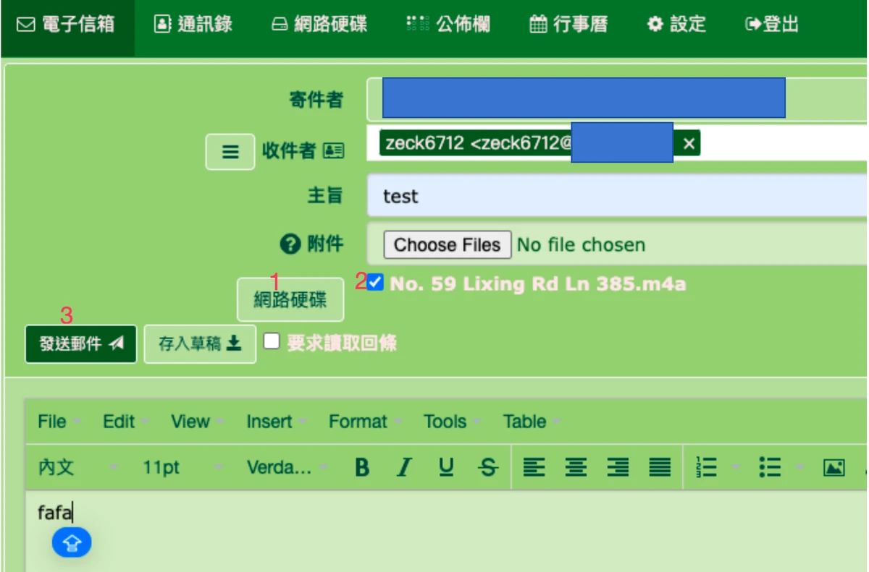
Task: Go to the 行事曆 calendar tab
Action: coord(568,25)
